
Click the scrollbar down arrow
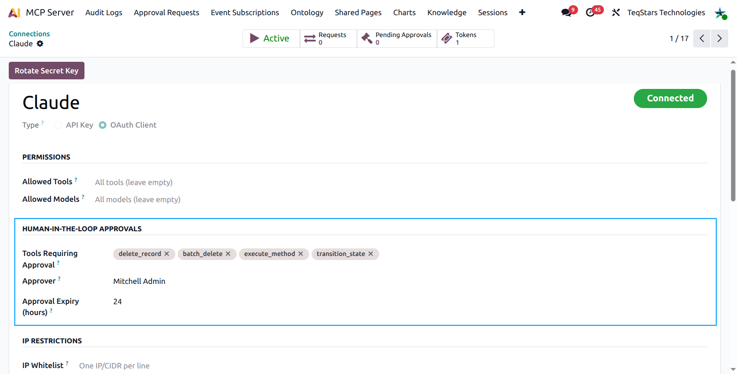pos(733,370)
